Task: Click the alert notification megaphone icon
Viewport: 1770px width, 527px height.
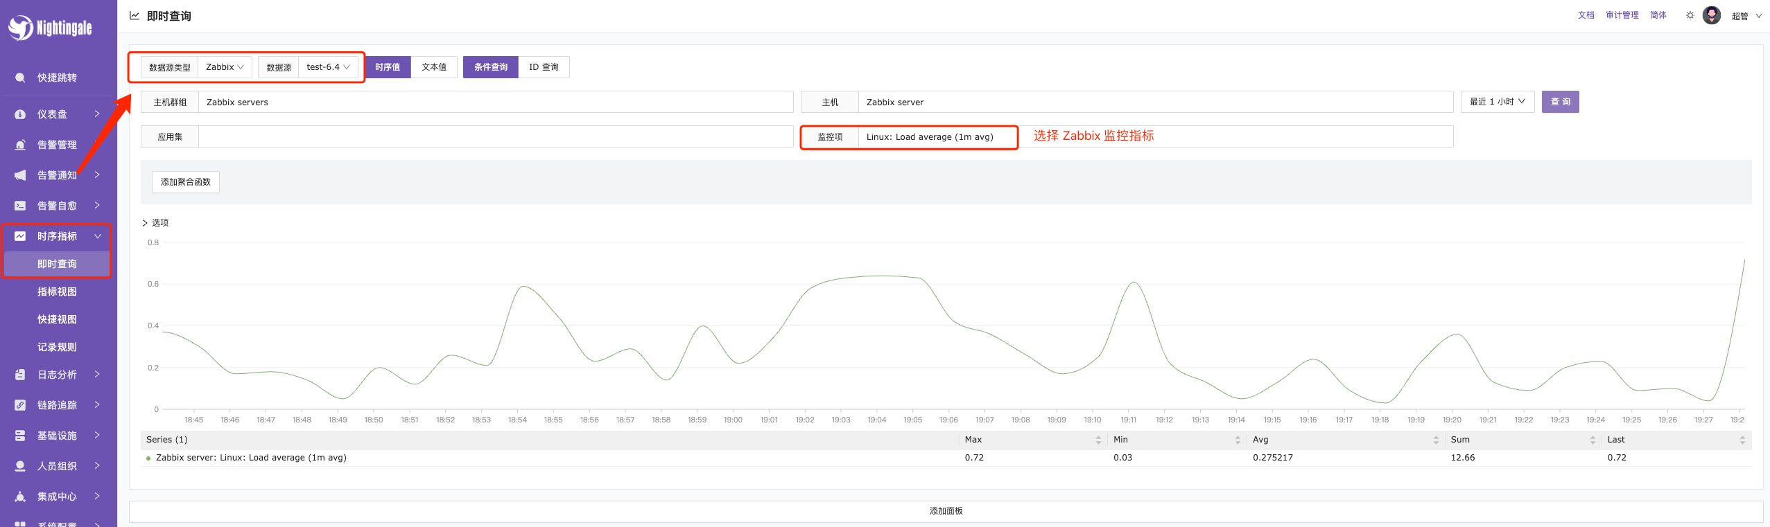Action: [x=20, y=175]
